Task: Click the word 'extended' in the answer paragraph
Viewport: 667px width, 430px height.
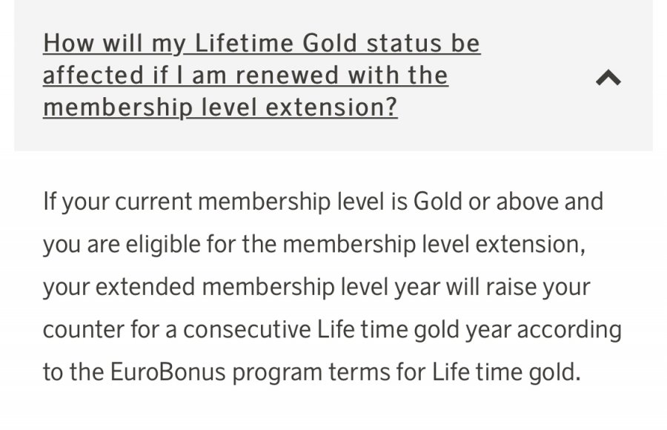Action: pyautogui.click(x=148, y=286)
